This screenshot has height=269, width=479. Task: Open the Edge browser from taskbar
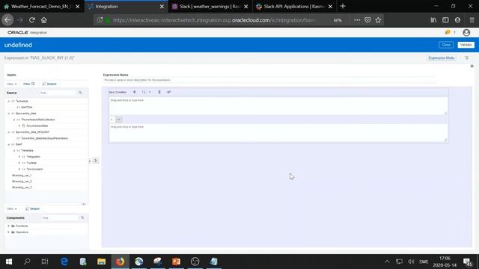pos(64,262)
